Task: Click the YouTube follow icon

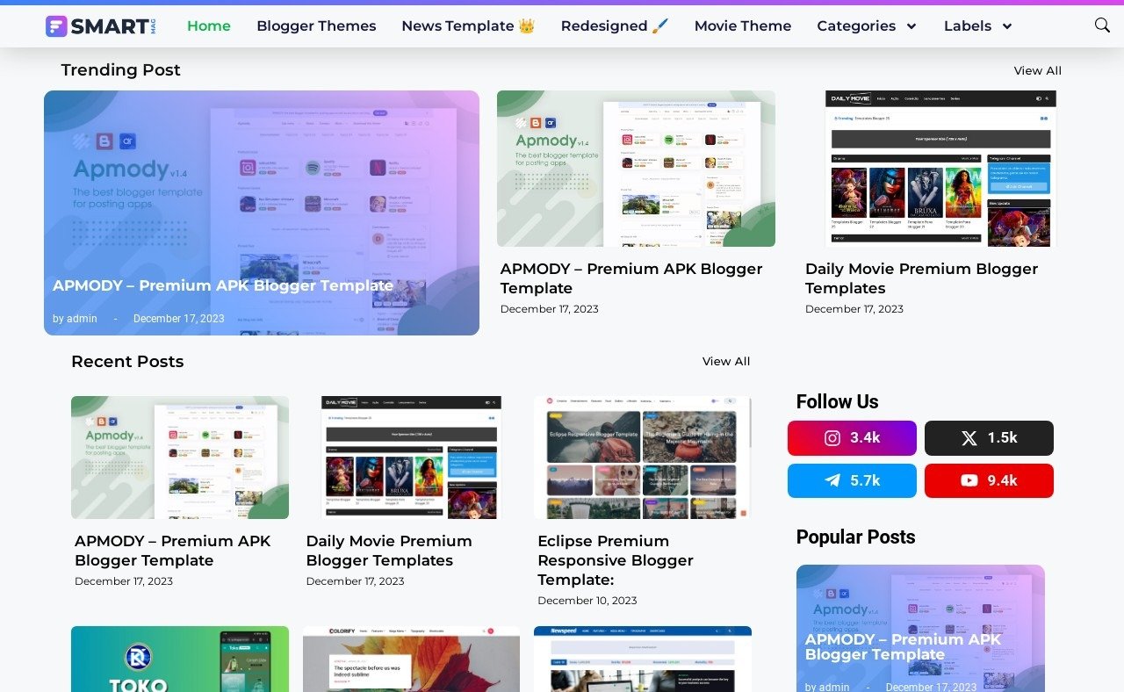Action: (x=969, y=480)
